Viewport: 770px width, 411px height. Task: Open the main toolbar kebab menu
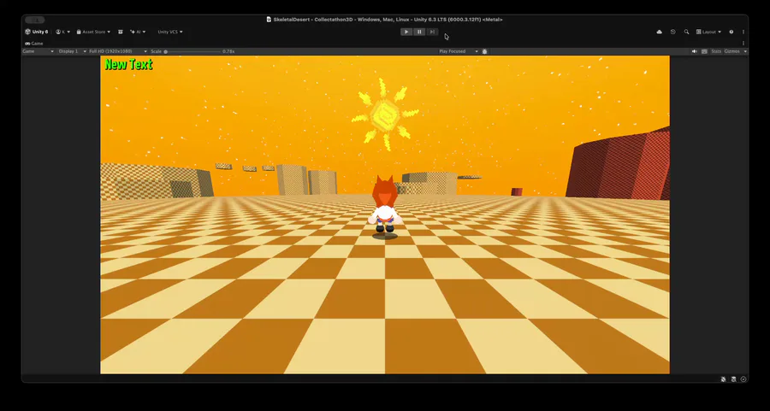click(743, 32)
